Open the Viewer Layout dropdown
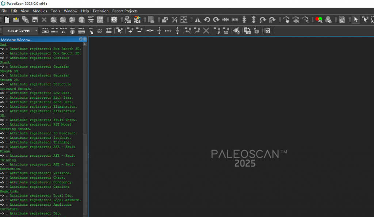 pos(21,31)
